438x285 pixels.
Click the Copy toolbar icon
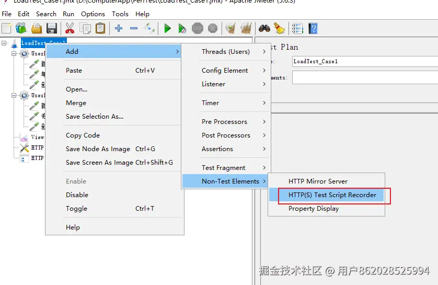[85, 28]
